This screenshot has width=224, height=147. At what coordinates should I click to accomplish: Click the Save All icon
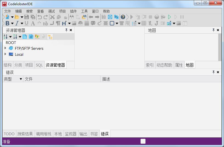(33, 17)
